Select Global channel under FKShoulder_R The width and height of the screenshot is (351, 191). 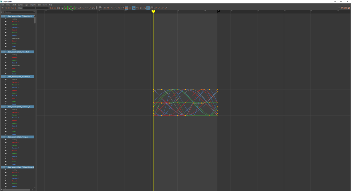point(14,49)
